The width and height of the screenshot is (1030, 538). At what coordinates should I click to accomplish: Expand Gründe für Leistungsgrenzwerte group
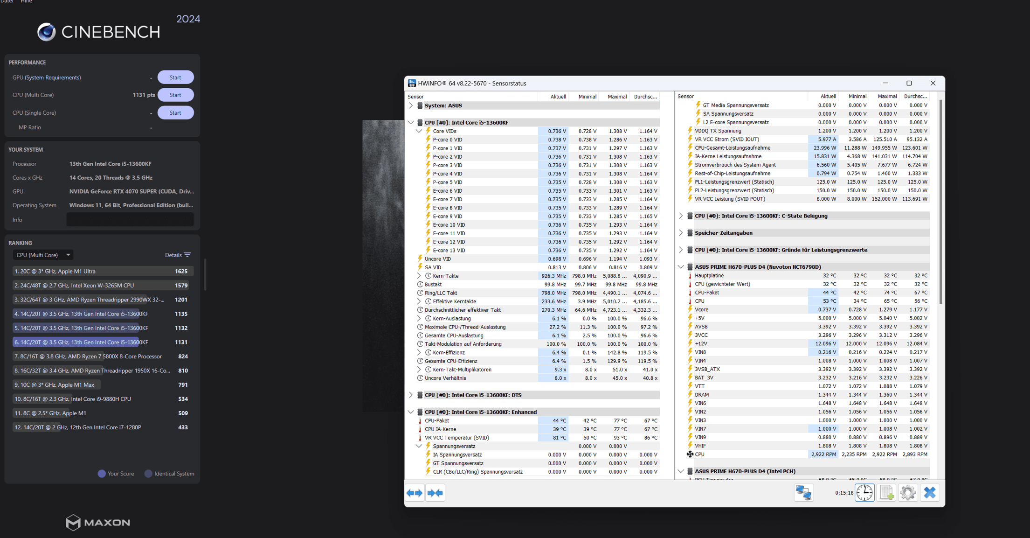681,250
